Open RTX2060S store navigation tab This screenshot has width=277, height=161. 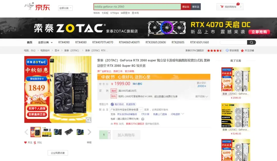[x=178, y=42]
